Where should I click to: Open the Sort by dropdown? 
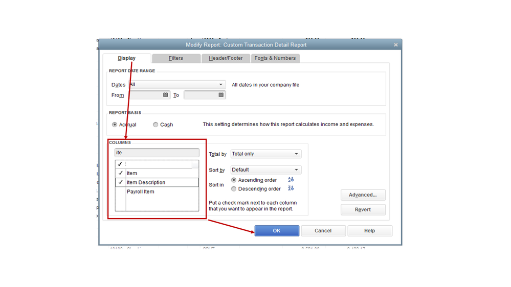[x=265, y=170]
